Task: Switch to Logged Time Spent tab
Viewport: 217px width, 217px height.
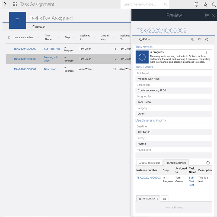Action: tap(149, 163)
